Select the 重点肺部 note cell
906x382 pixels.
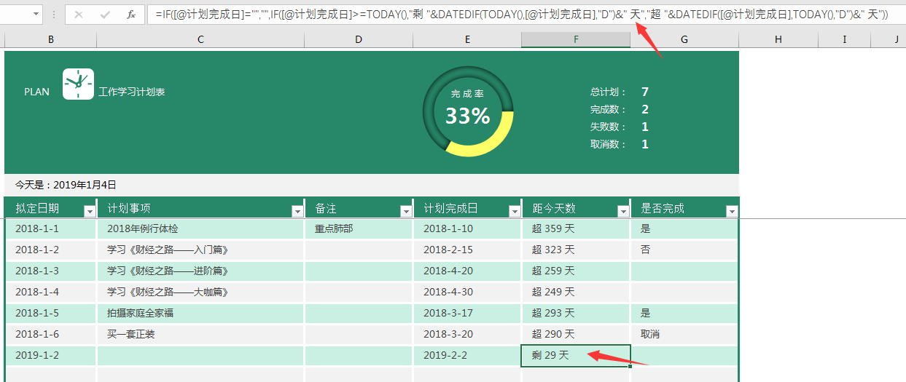tap(359, 228)
